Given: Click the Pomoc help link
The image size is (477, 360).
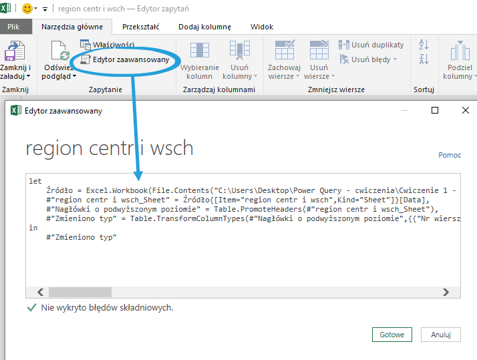Looking at the screenshot, I should pos(449,155).
